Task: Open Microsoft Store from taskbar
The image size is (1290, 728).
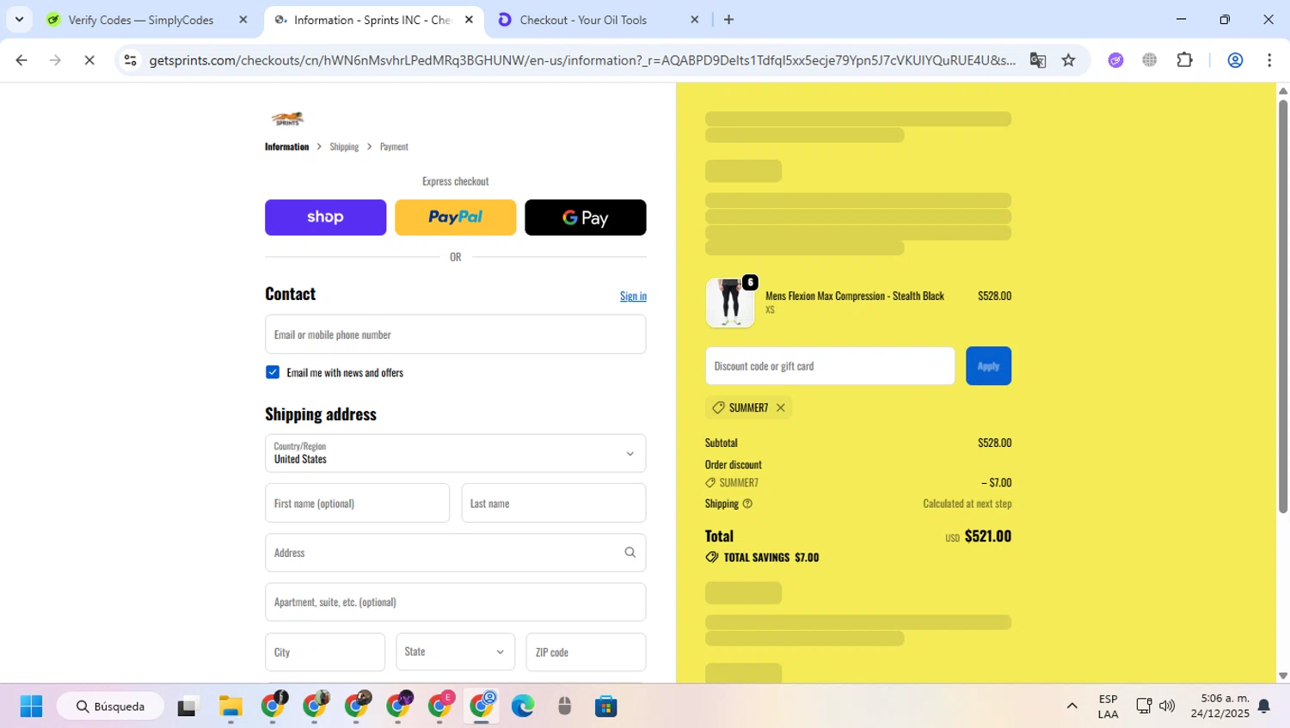Action: pyautogui.click(x=606, y=707)
